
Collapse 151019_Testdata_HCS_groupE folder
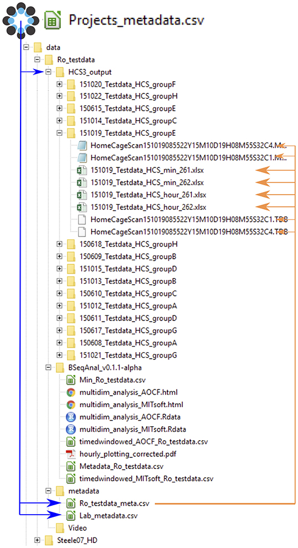59,133
